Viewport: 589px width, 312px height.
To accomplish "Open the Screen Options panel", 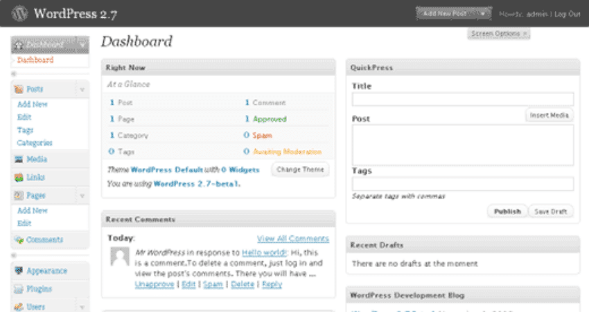I will [x=499, y=34].
